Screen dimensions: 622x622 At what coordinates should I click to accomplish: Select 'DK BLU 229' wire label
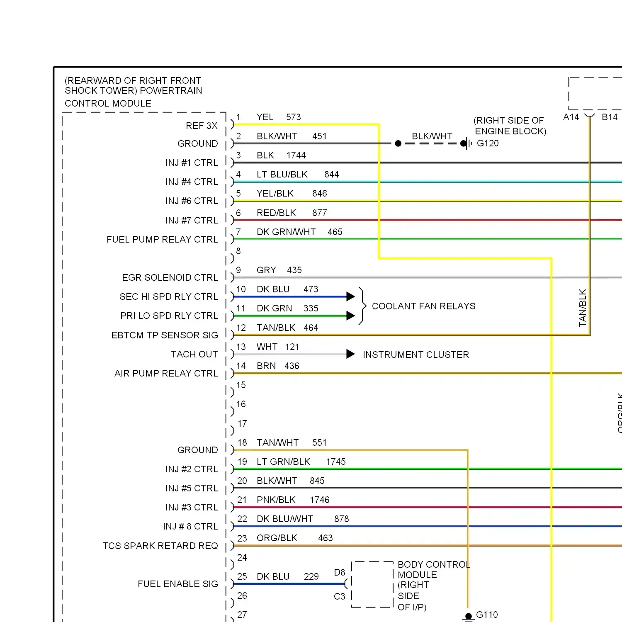click(288, 577)
